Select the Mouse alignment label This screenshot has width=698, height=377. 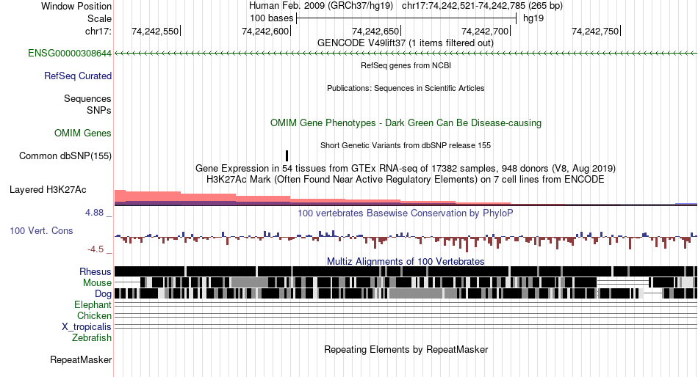97,283
